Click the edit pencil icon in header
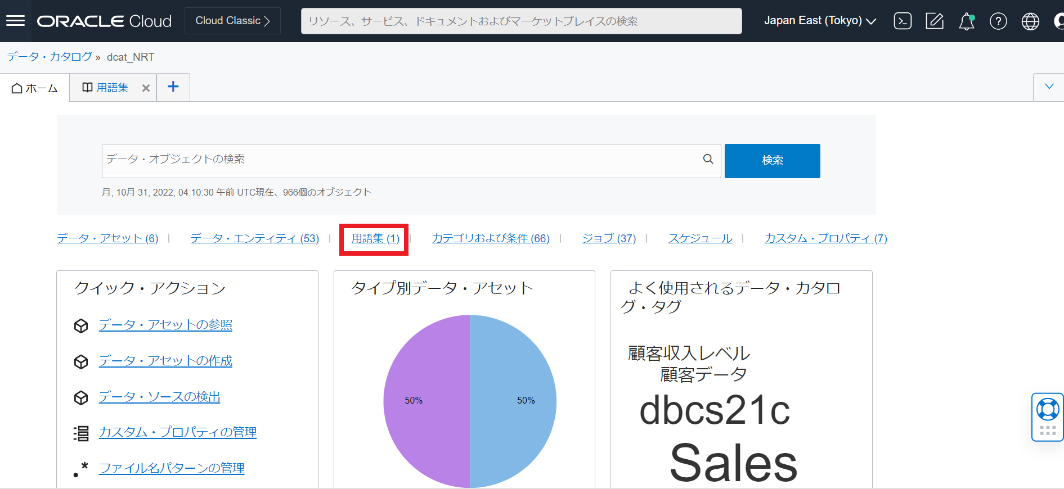1064x489 pixels. click(935, 21)
